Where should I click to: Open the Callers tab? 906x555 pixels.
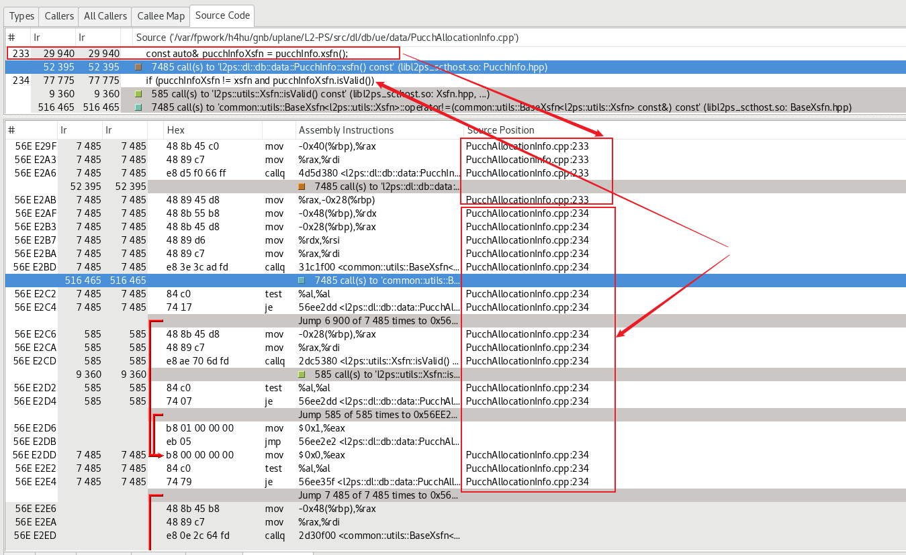pos(59,16)
